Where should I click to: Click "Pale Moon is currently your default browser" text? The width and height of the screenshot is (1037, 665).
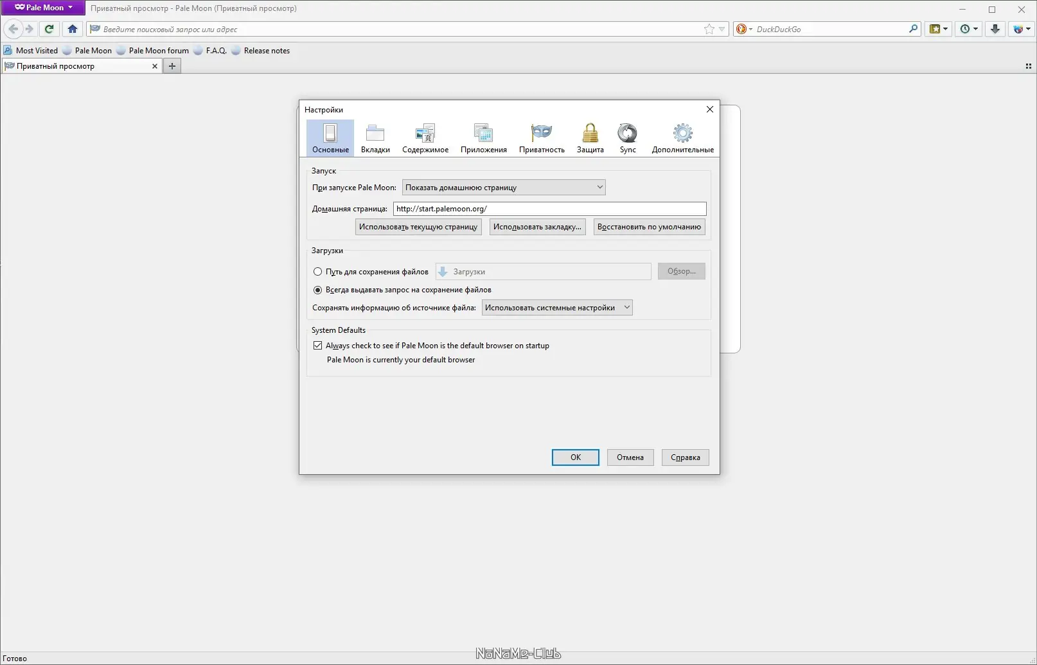point(401,360)
